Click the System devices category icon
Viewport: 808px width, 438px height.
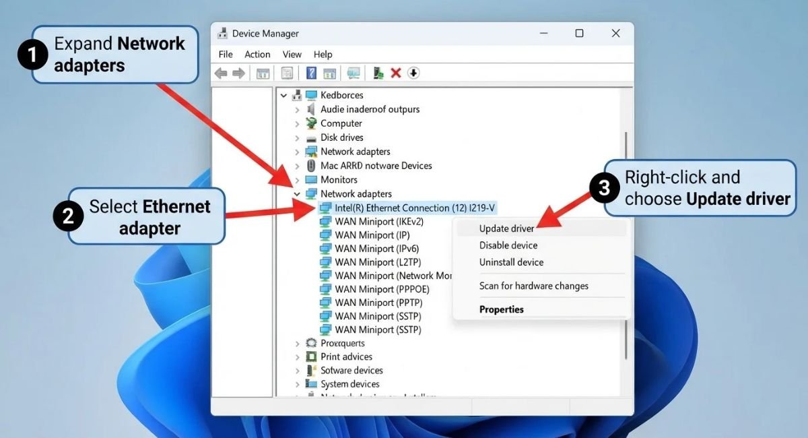pos(311,384)
